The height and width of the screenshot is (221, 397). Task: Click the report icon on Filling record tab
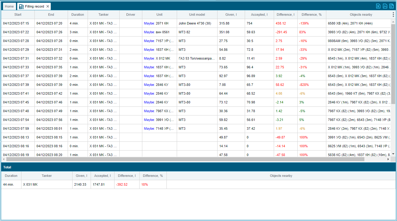click(21, 6)
